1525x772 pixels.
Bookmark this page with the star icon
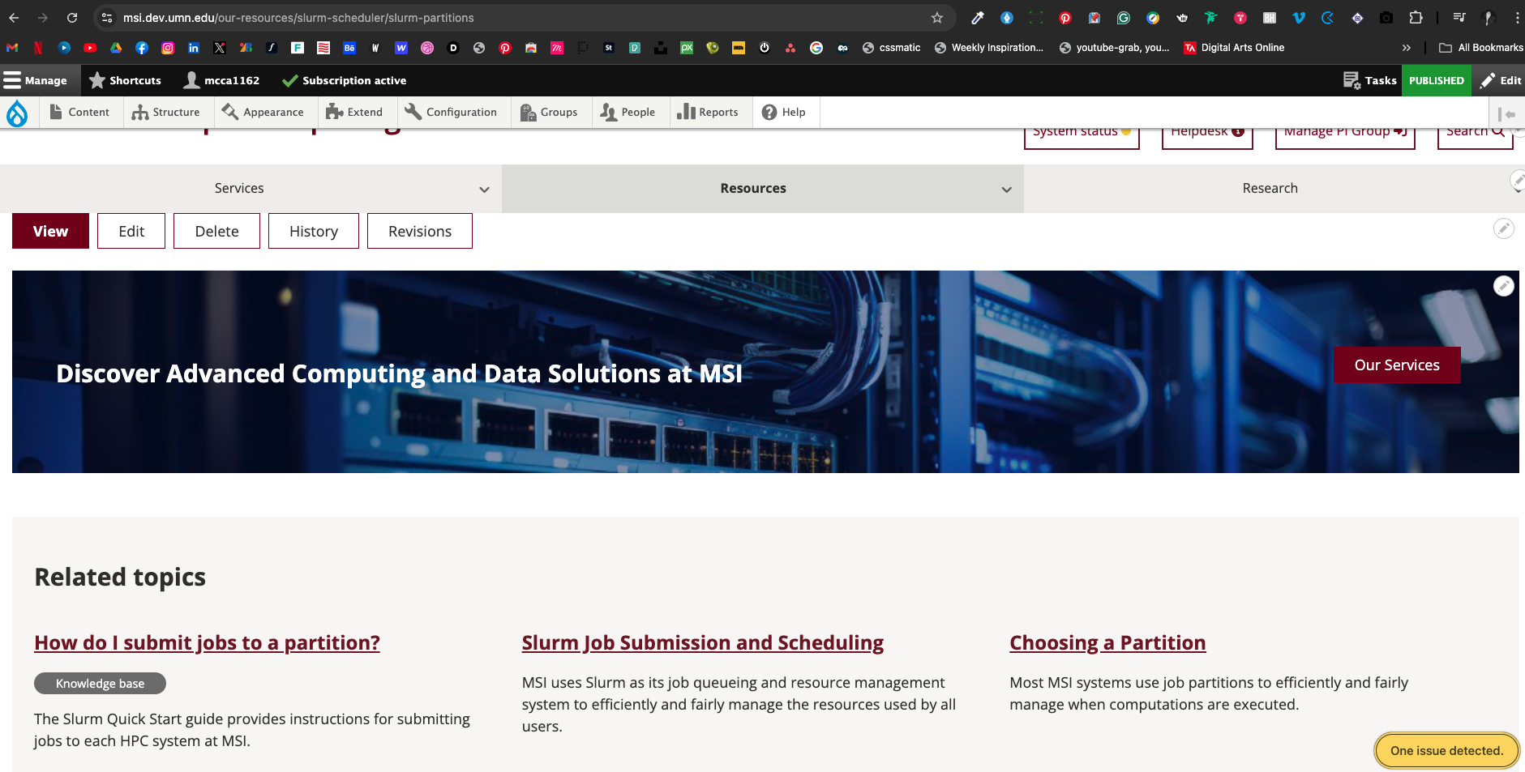[x=937, y=18]
